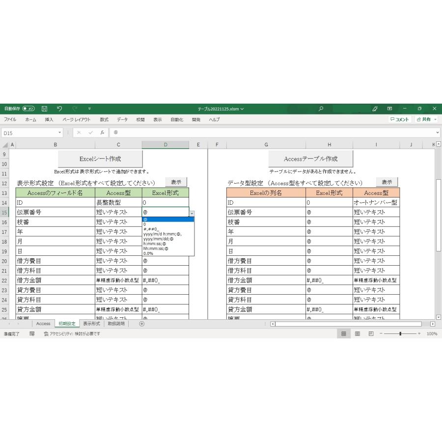Open the Name Box dropdown
This screenshot has width=442, height=442.
[x=59, y=133]
